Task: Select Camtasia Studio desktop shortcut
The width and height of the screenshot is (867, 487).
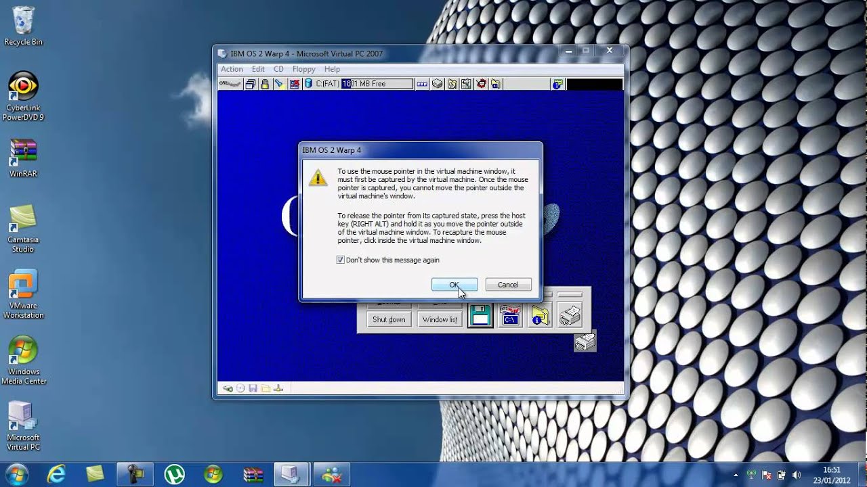Action: tap(23, 229)
